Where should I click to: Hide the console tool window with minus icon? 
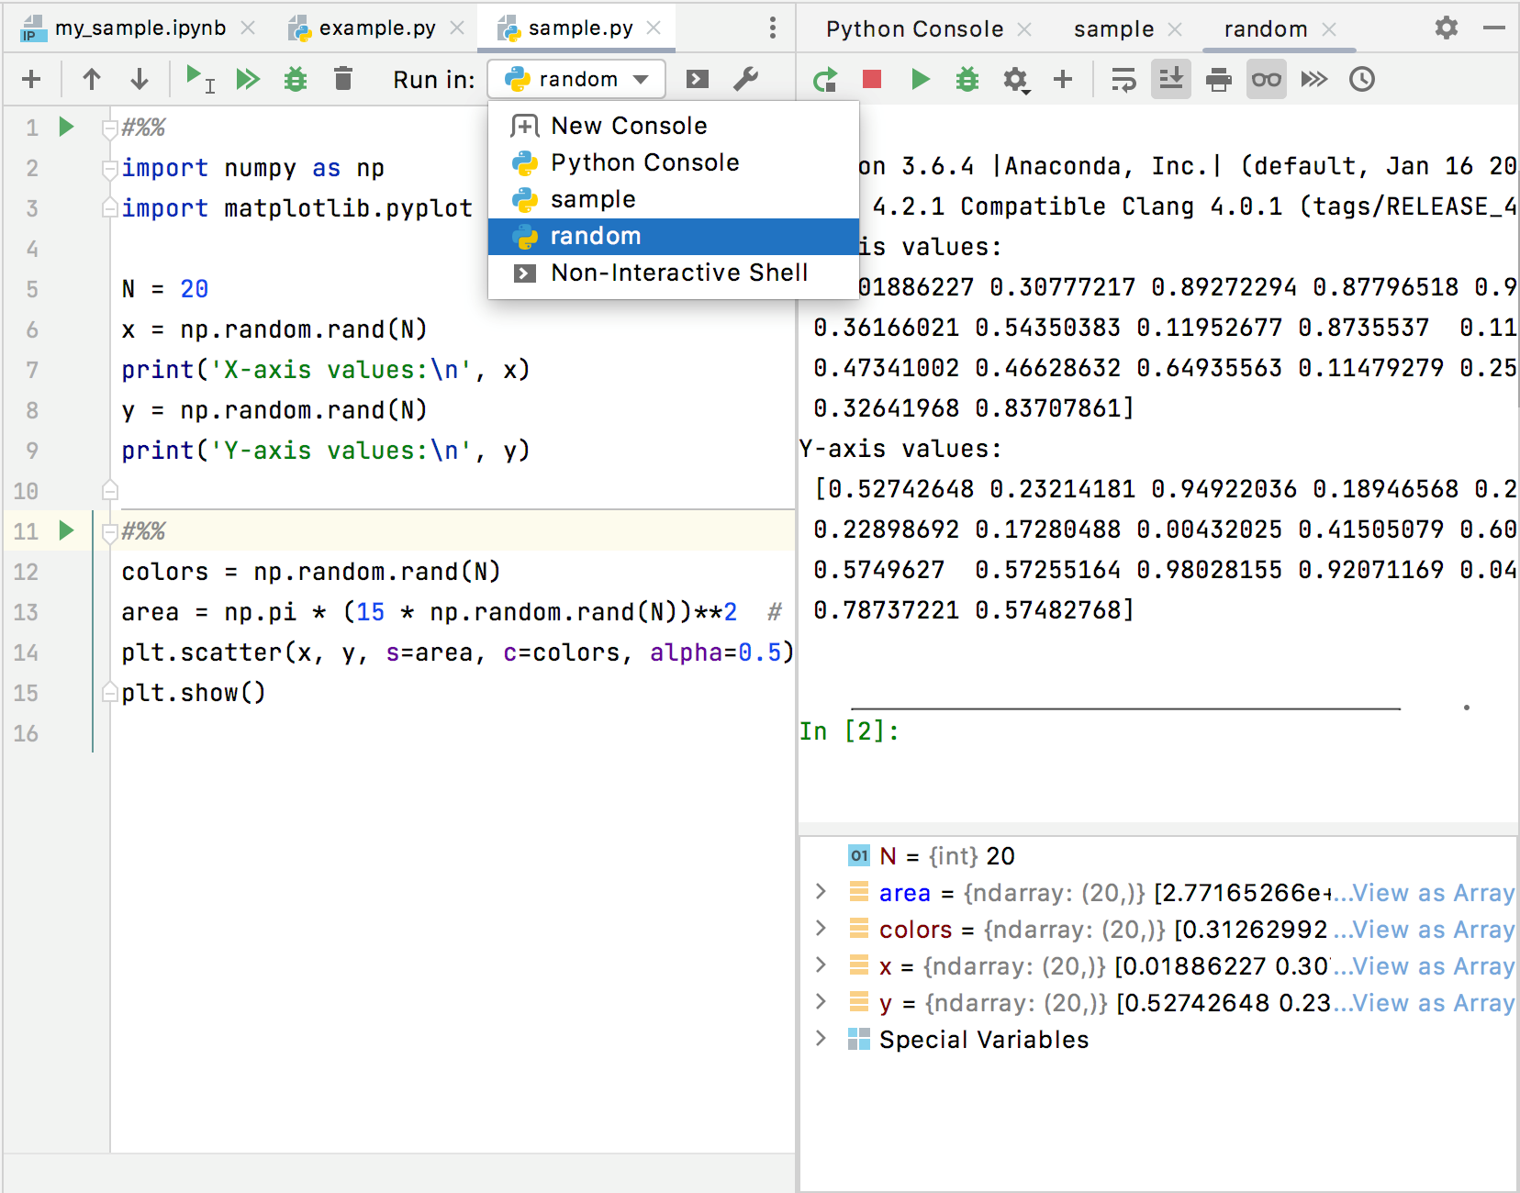tap(1494, 28)
